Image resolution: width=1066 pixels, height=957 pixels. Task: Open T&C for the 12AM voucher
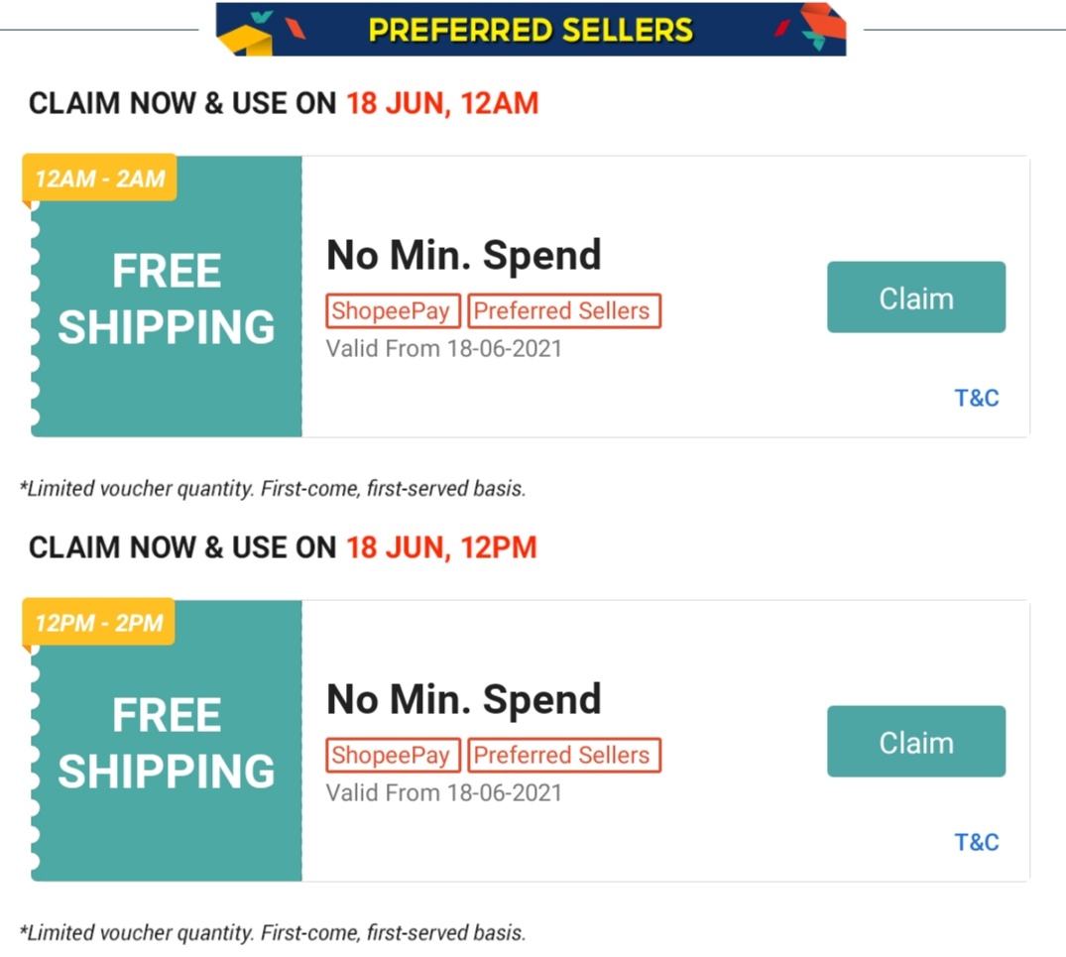[x=976, y=399]
